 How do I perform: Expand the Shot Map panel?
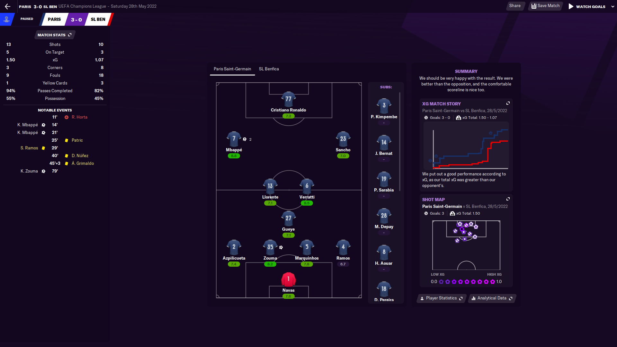tap(508, 199)
